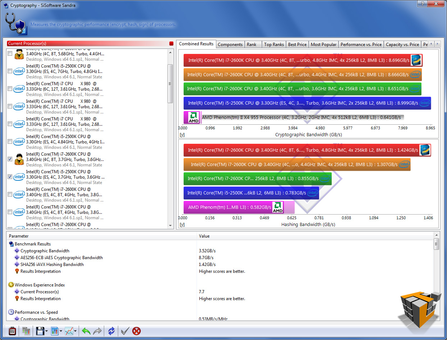Image resolution: width=447 pixels, height=340 pixels.
Task: Click the [y] button under Hashing Bandwidth chart
Action: coord(182,225)
